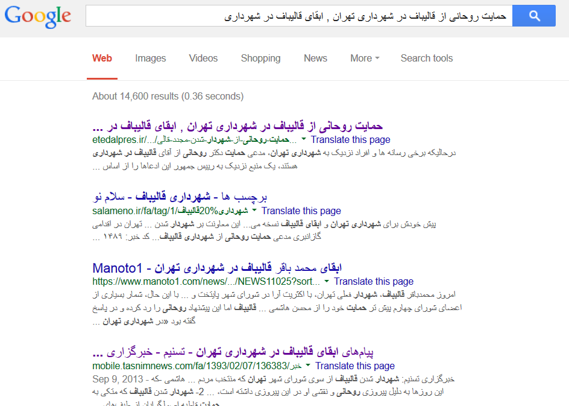569x406 pixels.
Task: Click the mobile.tasnimnews.com green URL
Action: point(197,366)
